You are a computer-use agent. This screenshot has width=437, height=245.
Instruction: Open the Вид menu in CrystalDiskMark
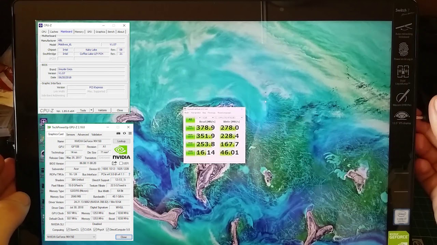[204, 113]
